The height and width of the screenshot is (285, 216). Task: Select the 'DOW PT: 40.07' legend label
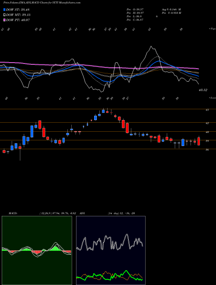[18, 20]
